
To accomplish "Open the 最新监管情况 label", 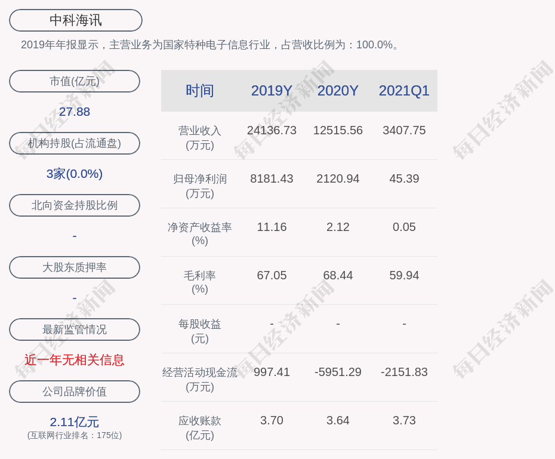I will 75,329.
